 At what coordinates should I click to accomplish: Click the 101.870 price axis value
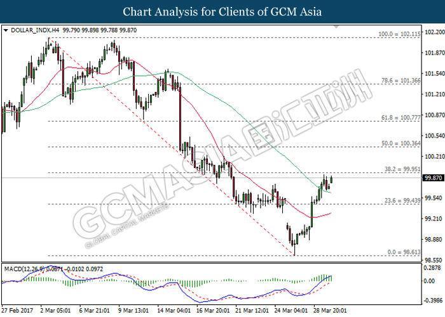pos(434,53)
